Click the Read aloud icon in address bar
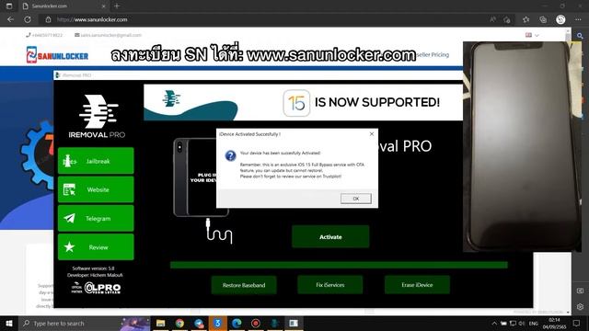This screenshot has height=331, width=589. [493, 19]
